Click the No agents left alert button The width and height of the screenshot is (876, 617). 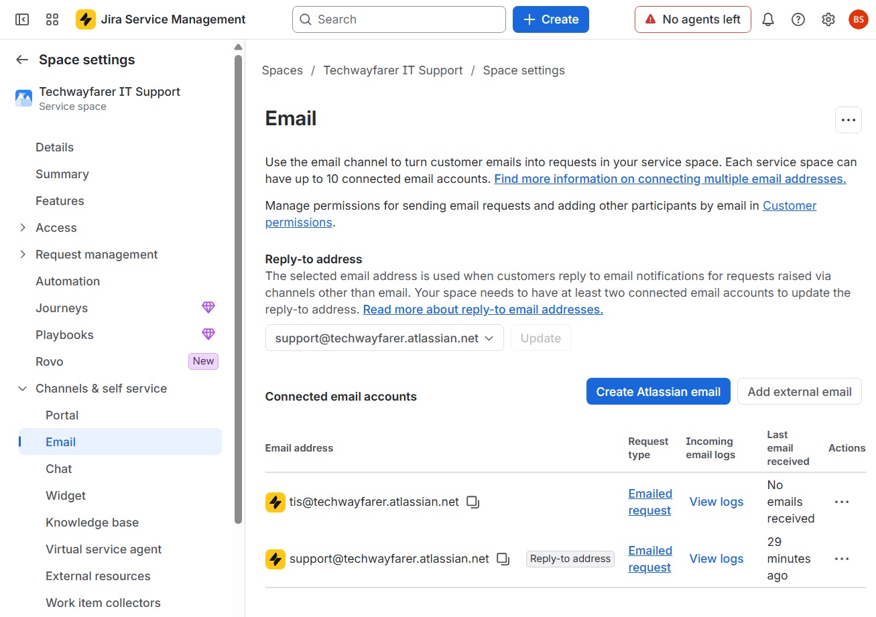point(693,19)
